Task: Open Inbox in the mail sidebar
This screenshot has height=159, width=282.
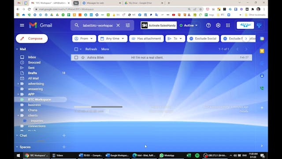Action: click(32, 57)
